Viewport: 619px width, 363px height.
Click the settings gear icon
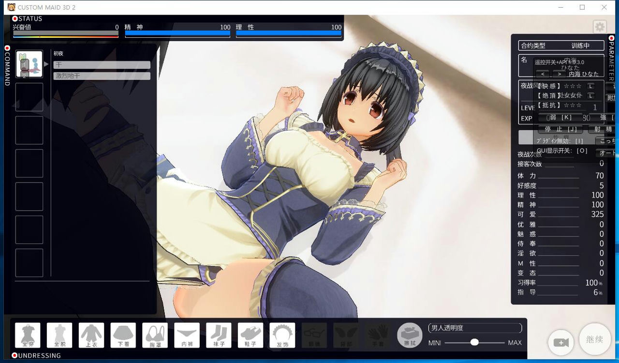point(600,27)
